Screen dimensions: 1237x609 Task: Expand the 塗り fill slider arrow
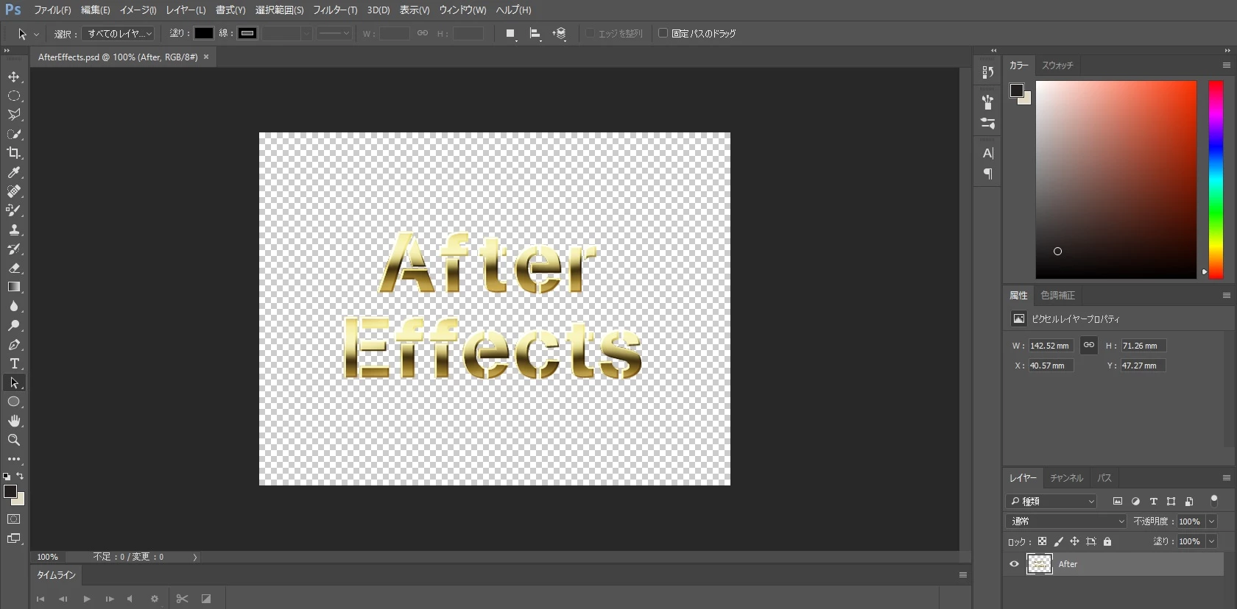(x=1211, y=541)
